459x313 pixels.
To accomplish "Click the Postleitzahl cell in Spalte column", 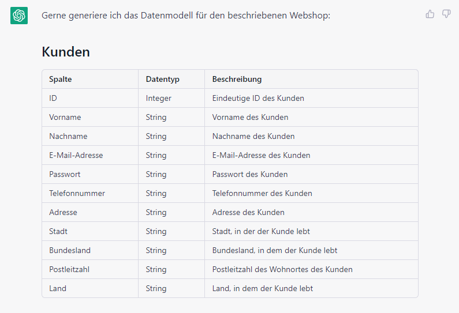I will [69, 269].
